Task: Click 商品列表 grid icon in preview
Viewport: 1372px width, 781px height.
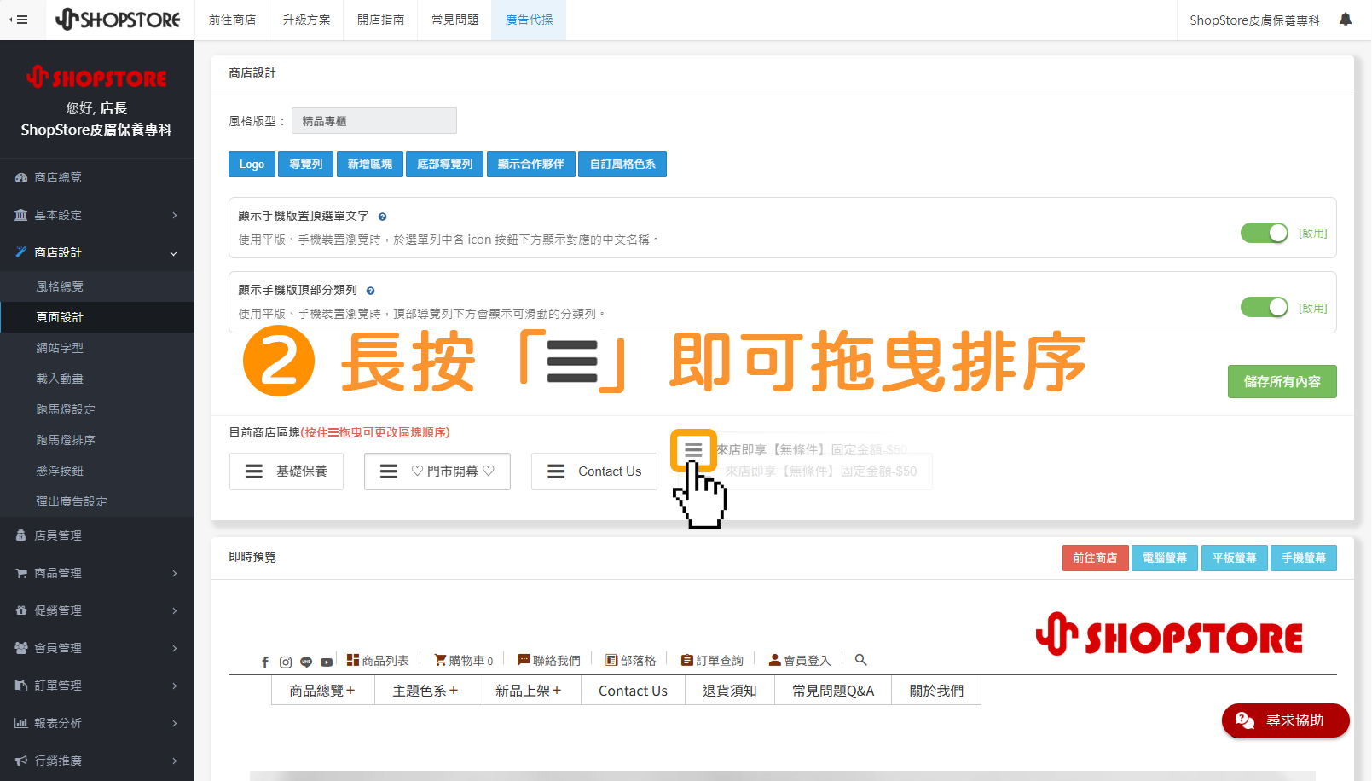Action: click(x=353, y=660)
